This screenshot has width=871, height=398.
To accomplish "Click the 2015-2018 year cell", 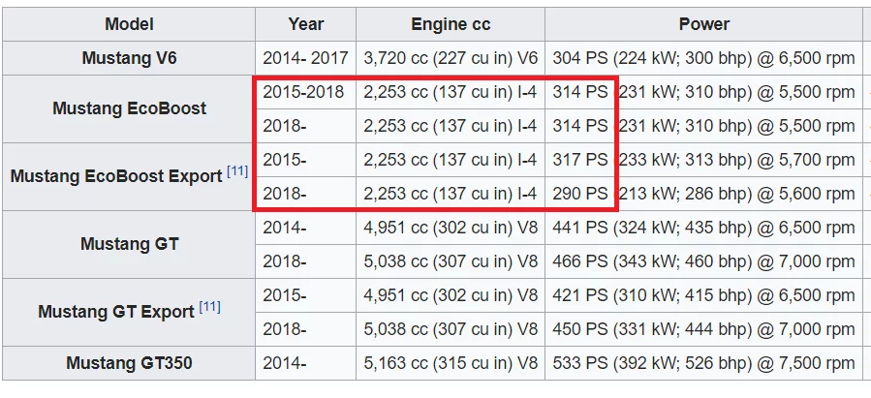I will (301, 92).
